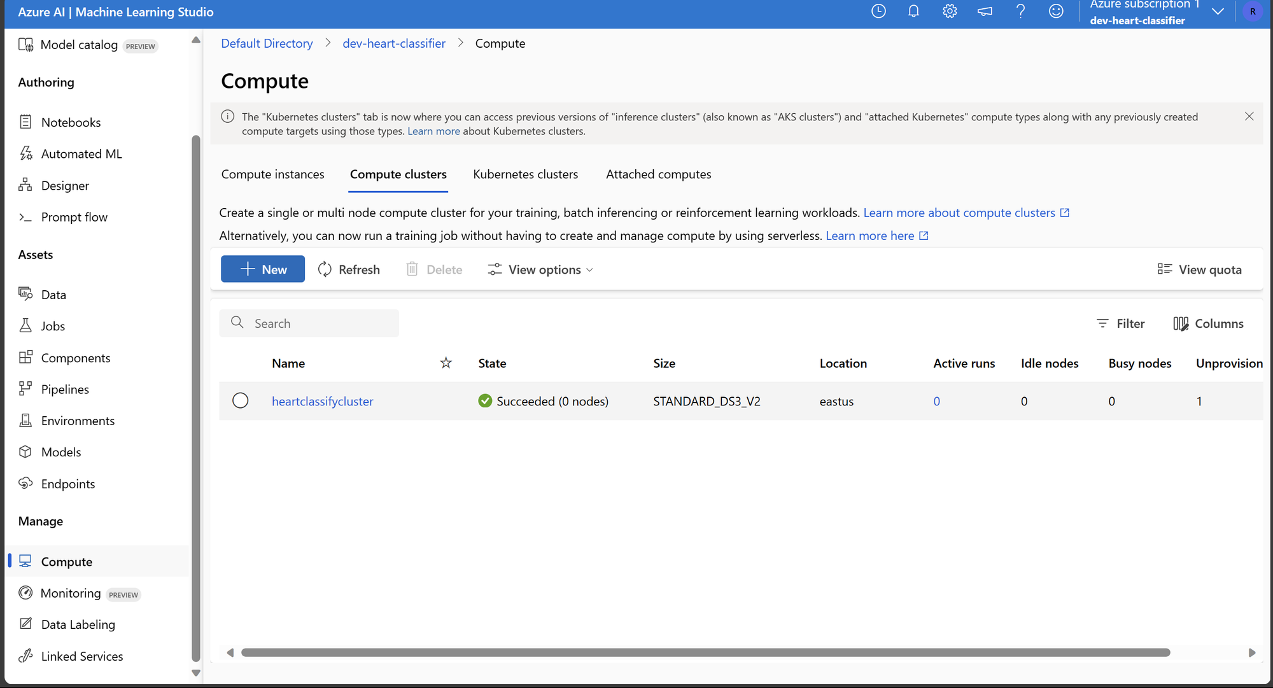Dismiss the Kubernetes clusters info banner
The image size is (1273, 688).
[x=1249, y=116]
